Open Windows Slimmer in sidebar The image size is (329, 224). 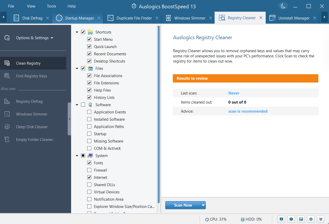point(32,114)
